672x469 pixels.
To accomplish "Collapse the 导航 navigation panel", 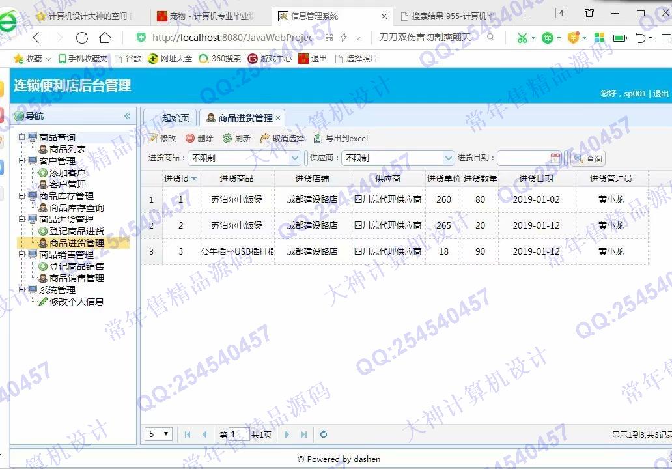I will [128, 117].
